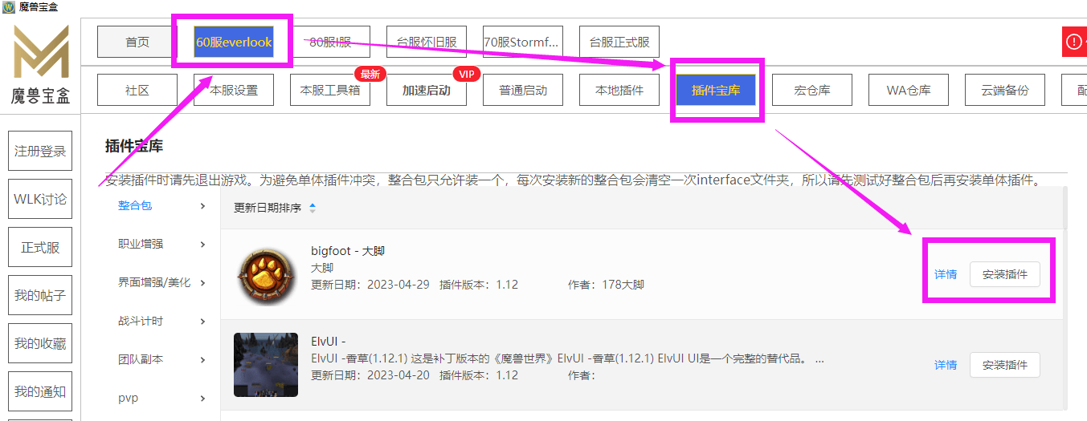The width and height of the screenshot is (1087, 421).
Task: Open the ElvUI plugin thumbnail
Action: click(266, 364)
